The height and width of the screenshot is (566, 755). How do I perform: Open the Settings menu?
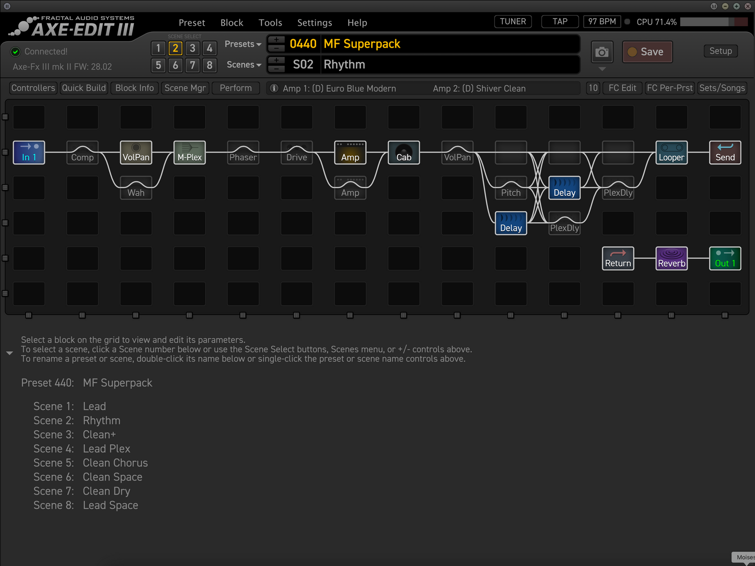tap(315, 22)
